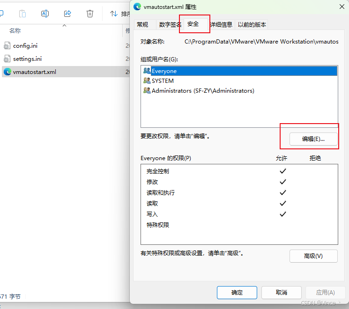Click the 拒绝 column header
Image resolution: width=349 pixels, height=309 pixels.
[x=315, y=158]
